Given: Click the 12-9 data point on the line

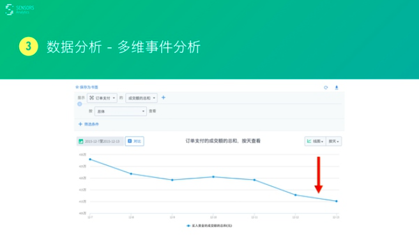Looking at the screenshot, I should pos(172,180).
